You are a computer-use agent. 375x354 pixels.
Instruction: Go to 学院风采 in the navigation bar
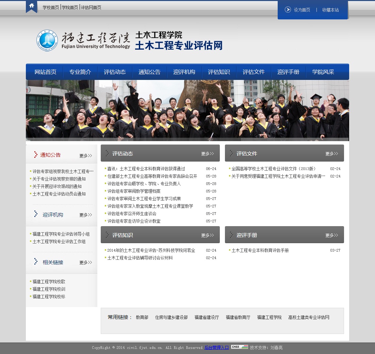323,72
